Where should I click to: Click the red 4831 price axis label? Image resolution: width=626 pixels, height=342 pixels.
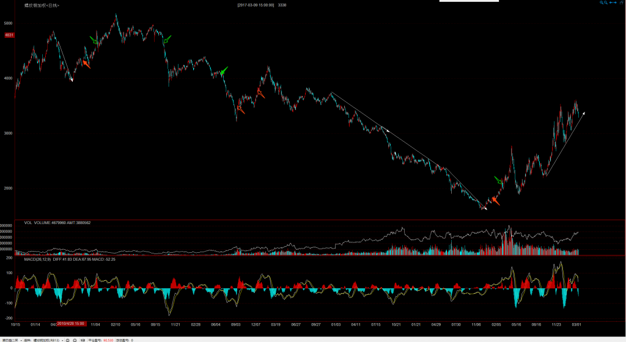pyautogui.click(x=9, y=35)
